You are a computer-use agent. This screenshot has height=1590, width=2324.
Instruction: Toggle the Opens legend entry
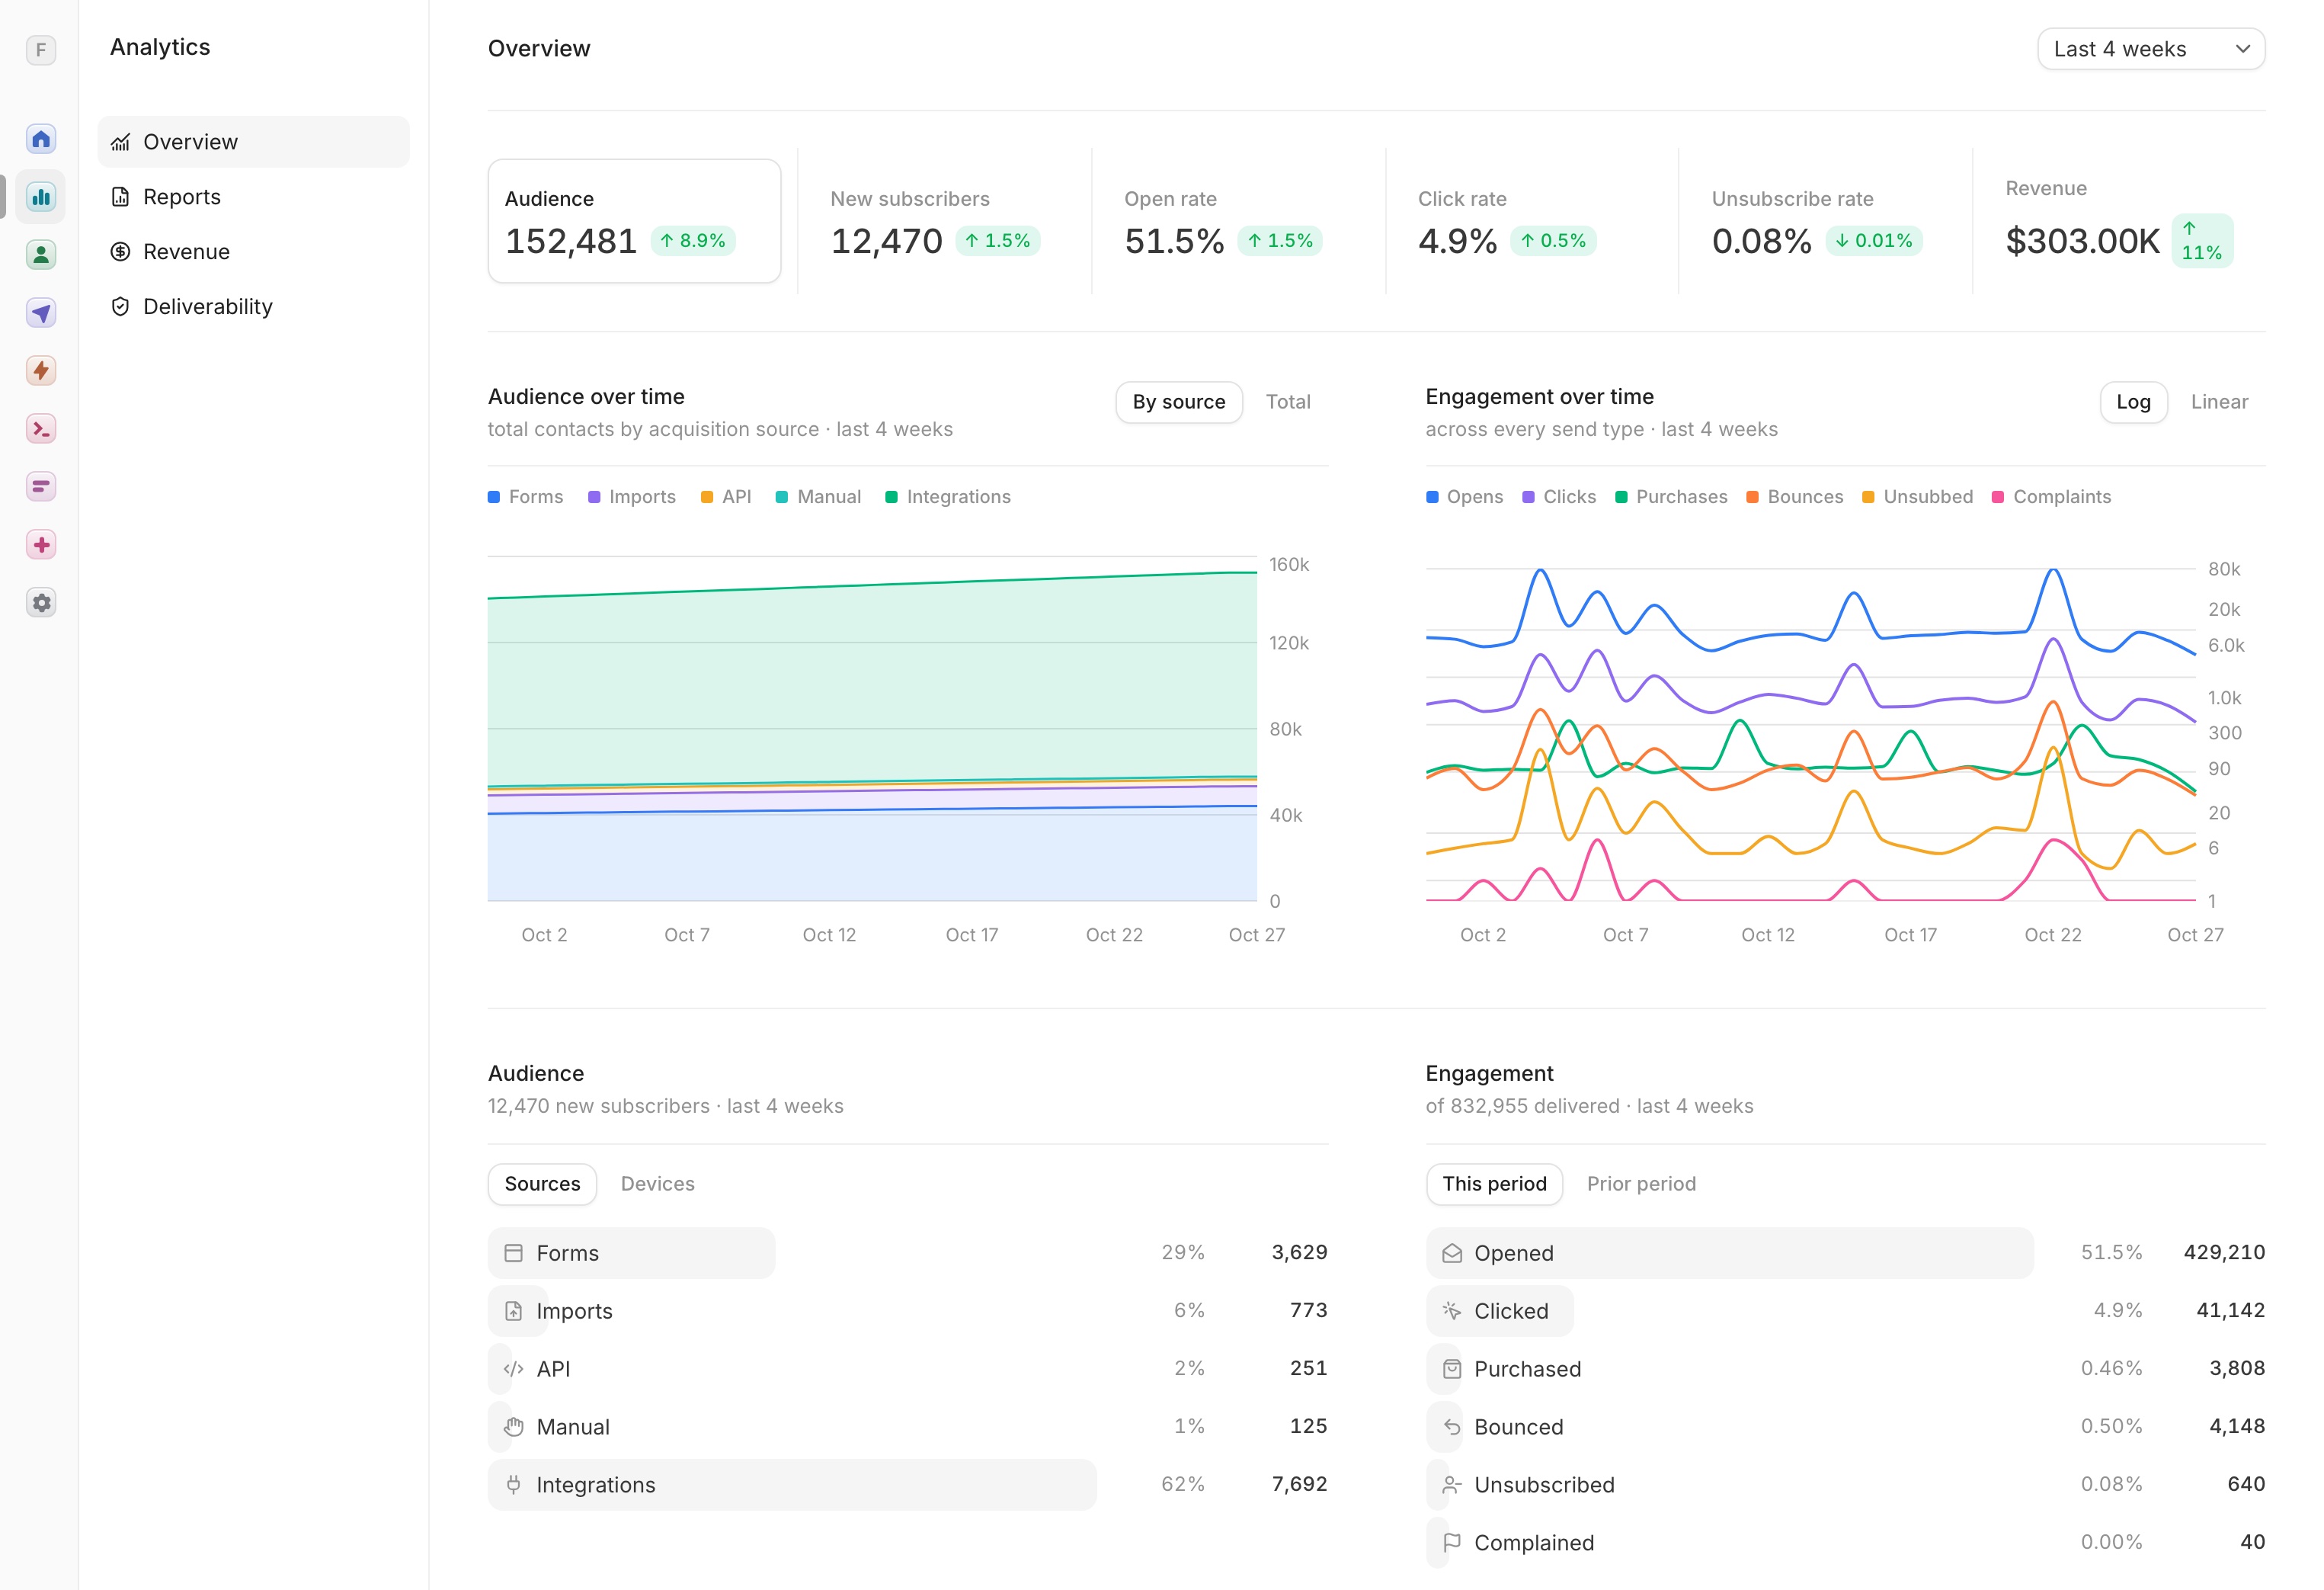tap(1464, 497)
